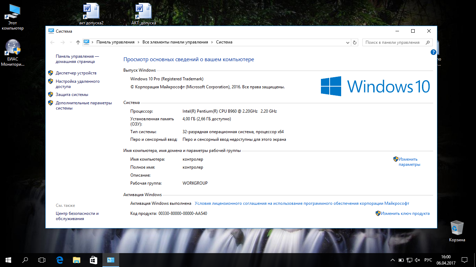
Task: Open Этот компьютер desktop icon
Action: point(13,17)
